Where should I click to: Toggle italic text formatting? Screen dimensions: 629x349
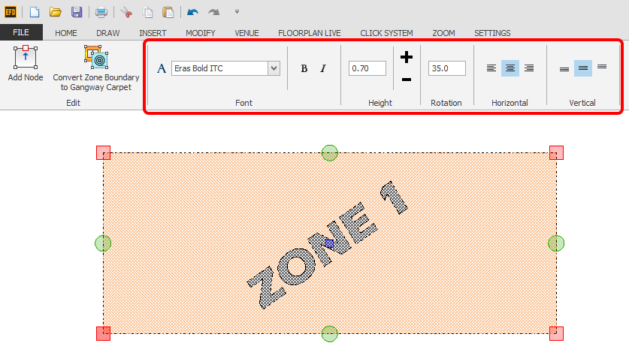click(x=323, y=68)
